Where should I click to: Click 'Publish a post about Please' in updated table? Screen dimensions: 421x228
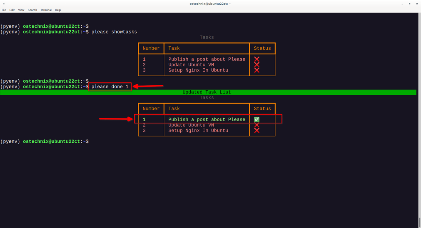(x=207, y=120)
